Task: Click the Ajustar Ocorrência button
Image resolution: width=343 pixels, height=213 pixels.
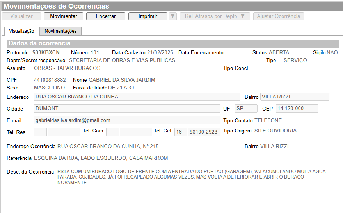Action: point(278,16)
